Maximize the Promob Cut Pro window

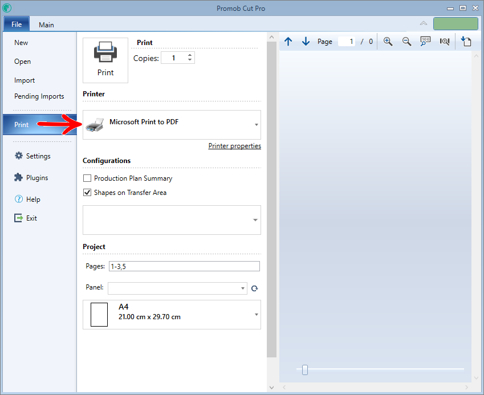click(463, 8)
